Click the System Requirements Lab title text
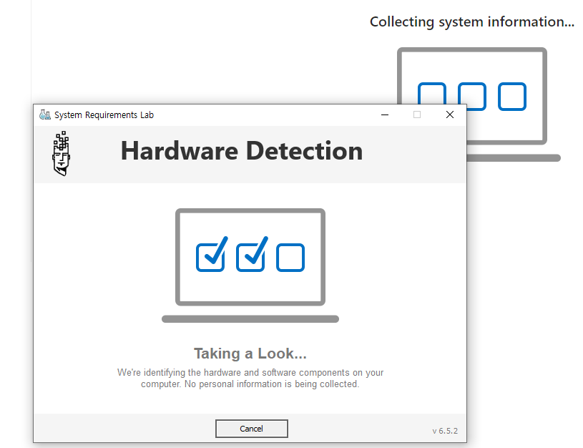This screenshot has width=583, height=448. point(104,115)
